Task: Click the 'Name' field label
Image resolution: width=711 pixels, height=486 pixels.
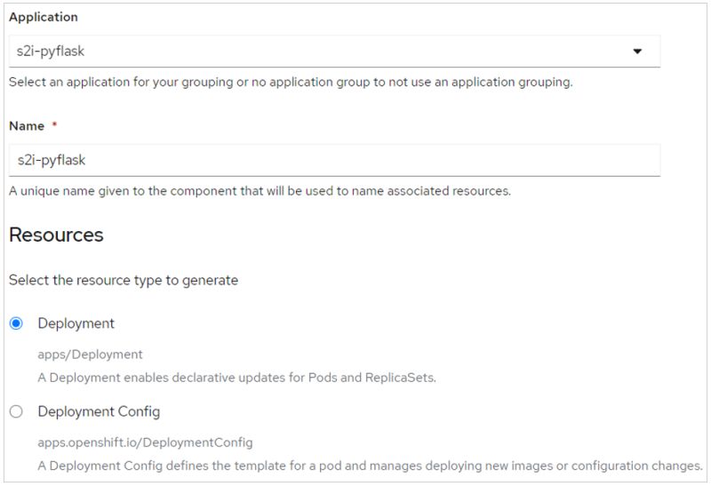Action: pos(27,126)
